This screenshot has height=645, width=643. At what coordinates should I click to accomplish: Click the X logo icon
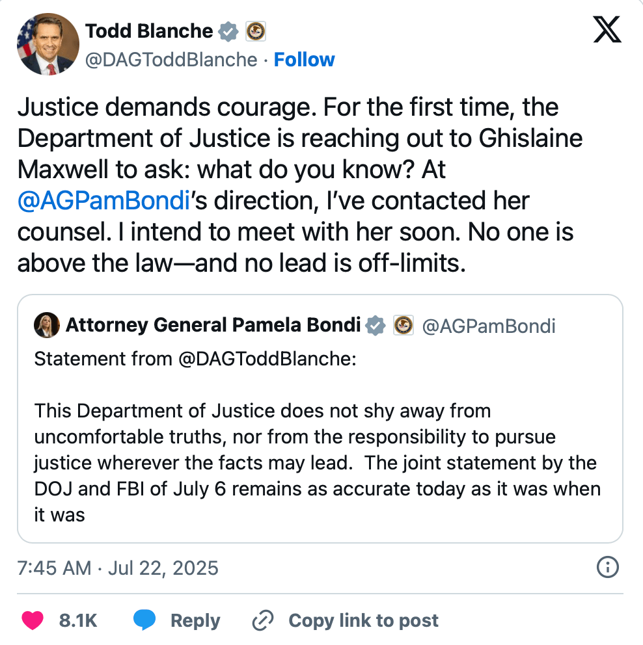pyautogui.click(x=607, y=30)
